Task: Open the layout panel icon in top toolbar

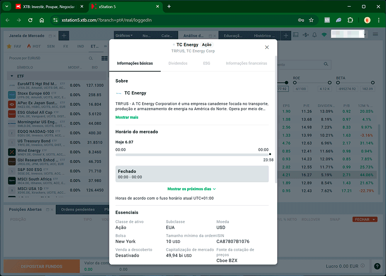Action: (296, 35)
